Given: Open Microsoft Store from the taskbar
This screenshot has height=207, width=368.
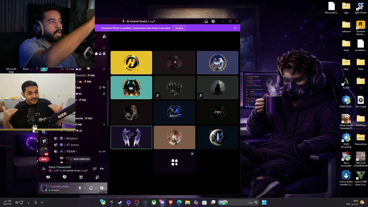Looking at the screenshot, I should (204, 202).
